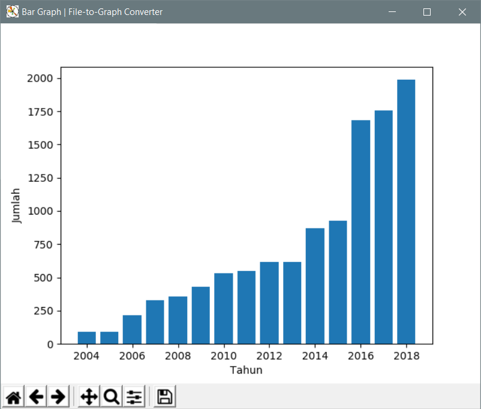Click the 1250 y-axis tick label
Viewport: 481px width, 409px height.
(x=40, y=178)
